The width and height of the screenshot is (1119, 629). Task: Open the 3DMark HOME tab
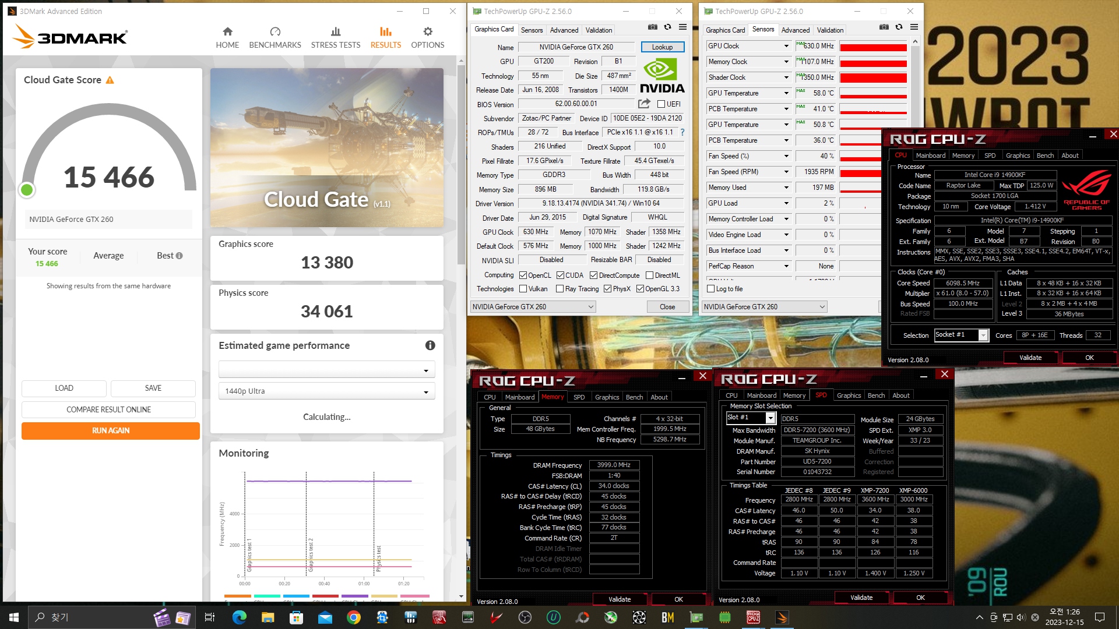[x=227, y=38]
